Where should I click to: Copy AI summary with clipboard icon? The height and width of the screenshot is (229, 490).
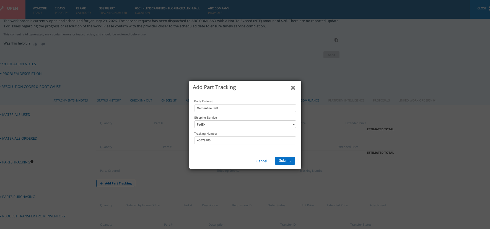pyautogui.click(x=336, y=40)
